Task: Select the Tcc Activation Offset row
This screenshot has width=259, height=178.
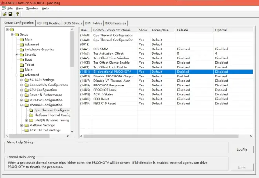Action: click(x=166, y=54)
